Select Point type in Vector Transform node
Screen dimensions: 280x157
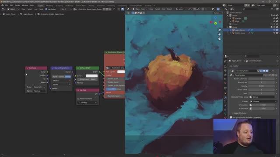(55, 77)
